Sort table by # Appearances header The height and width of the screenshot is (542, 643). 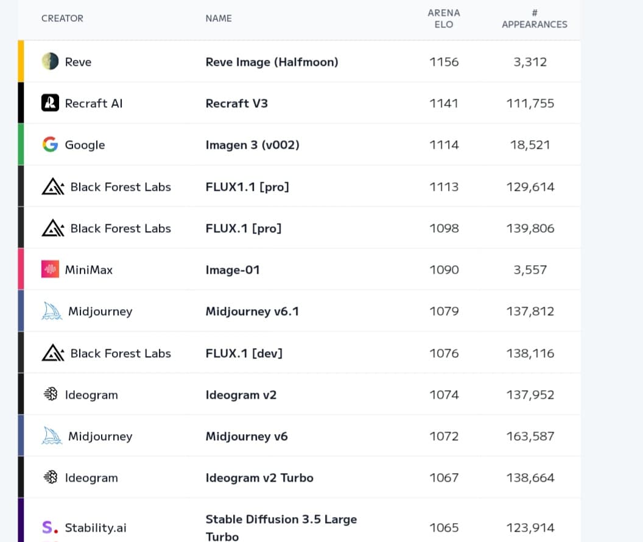(534, 18)
